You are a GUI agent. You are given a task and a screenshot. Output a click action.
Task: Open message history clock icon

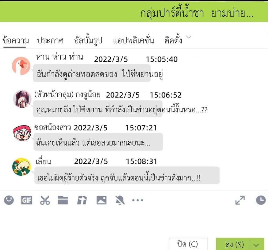coord(261,200)
